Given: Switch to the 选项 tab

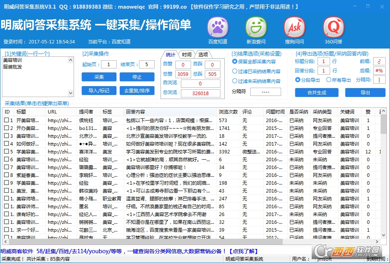Looking at the screenshot, I should pos(203,54).
